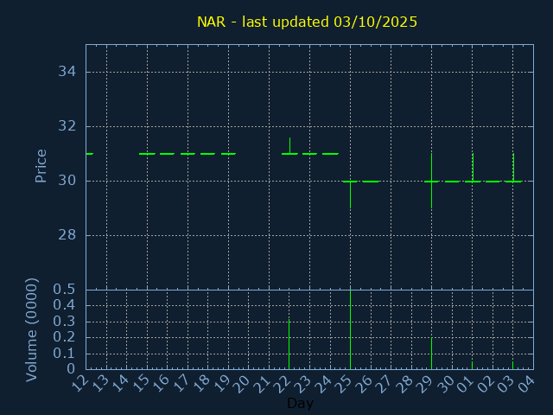Select the 28 price tick label
The width and height of the screenshot is (553, 415).
tap(67, 235)
